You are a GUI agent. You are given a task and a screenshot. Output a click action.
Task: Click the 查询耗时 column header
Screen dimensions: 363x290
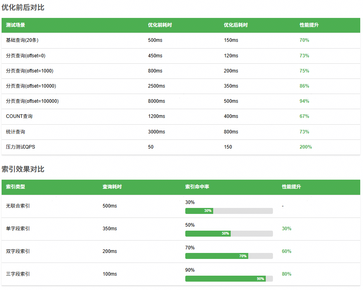(x=112, y=187)
